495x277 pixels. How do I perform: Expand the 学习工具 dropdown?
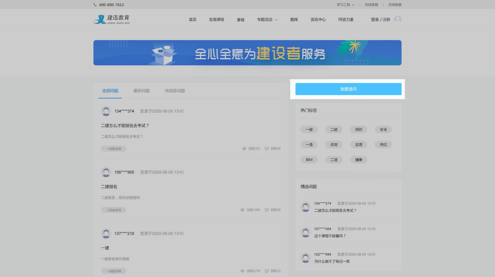point(345,5)
